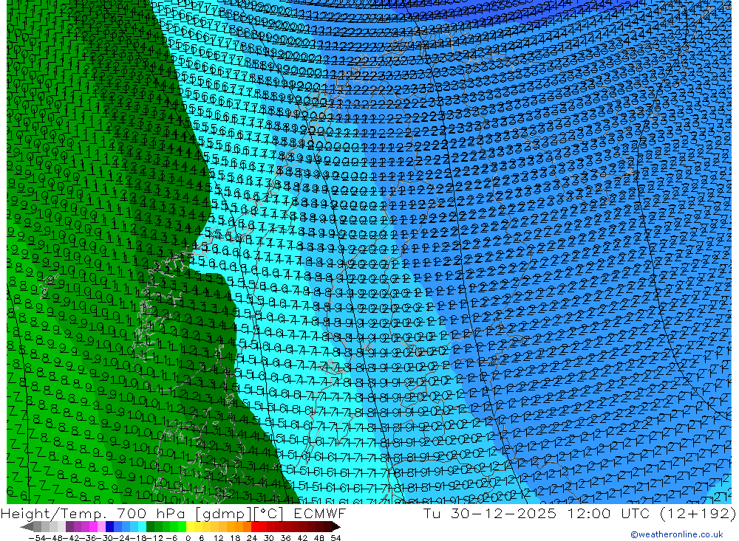This screenshot has width=739, height=541.
Task: Click the left grey arrow end of the color scale
Action: coord(27,526)
